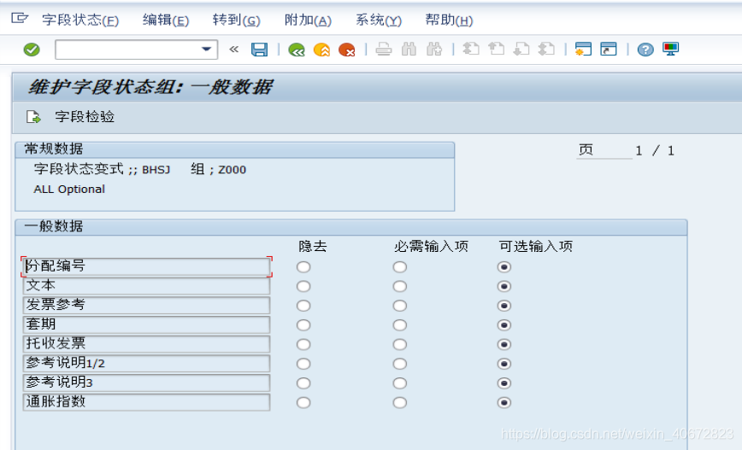Viewport: 742px width, 450px height.
Task: Open the 编辑(E) menu
Action: click(x=166, y=20)
